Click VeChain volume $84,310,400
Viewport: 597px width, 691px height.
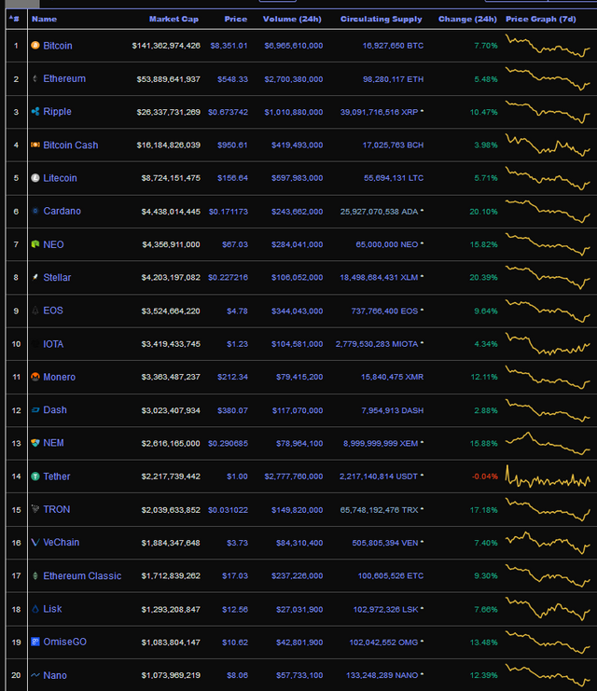(299, 543)
